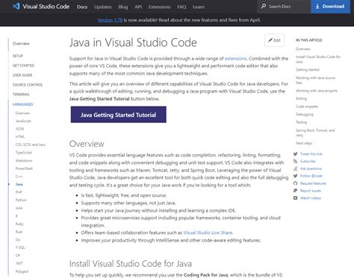Screen dimensions: 354x278
Task: Select HTML in the Languages list
Action: [x=20, y=136]
